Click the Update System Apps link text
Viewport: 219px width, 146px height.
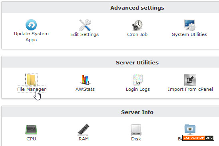31,37
